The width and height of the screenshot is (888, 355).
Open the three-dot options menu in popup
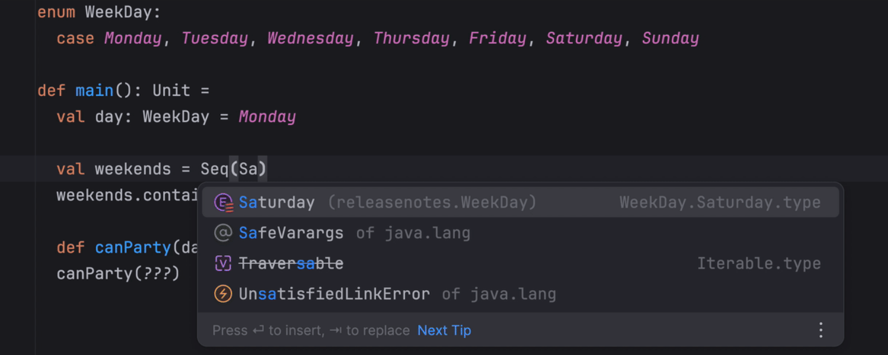[821, 330]
